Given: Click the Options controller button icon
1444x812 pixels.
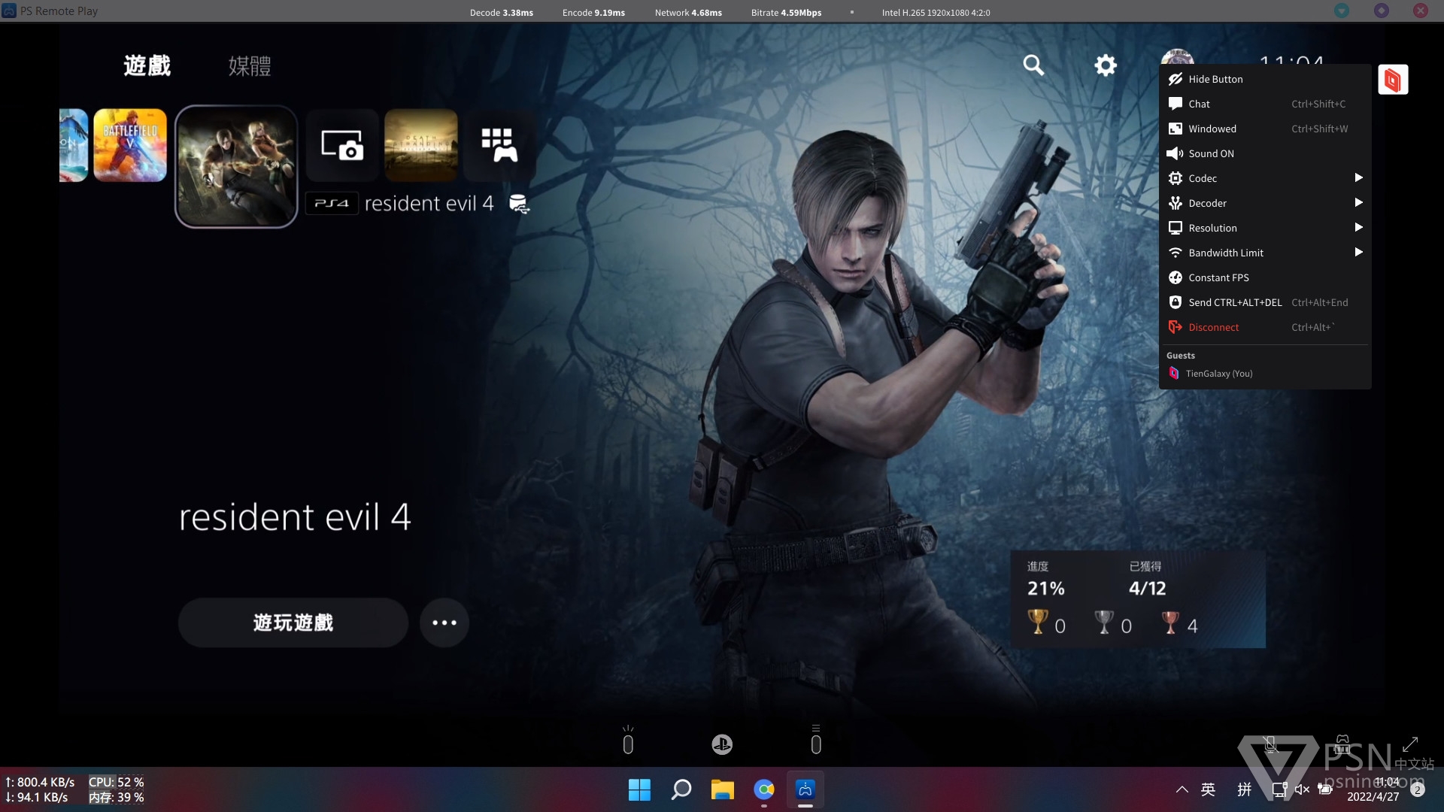Looking at the screenshot, I should [816, 740].
